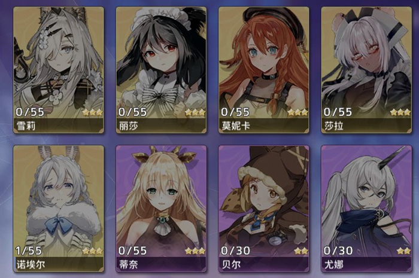
Task: Click the 尤娜 name bar
Action: 366,265
